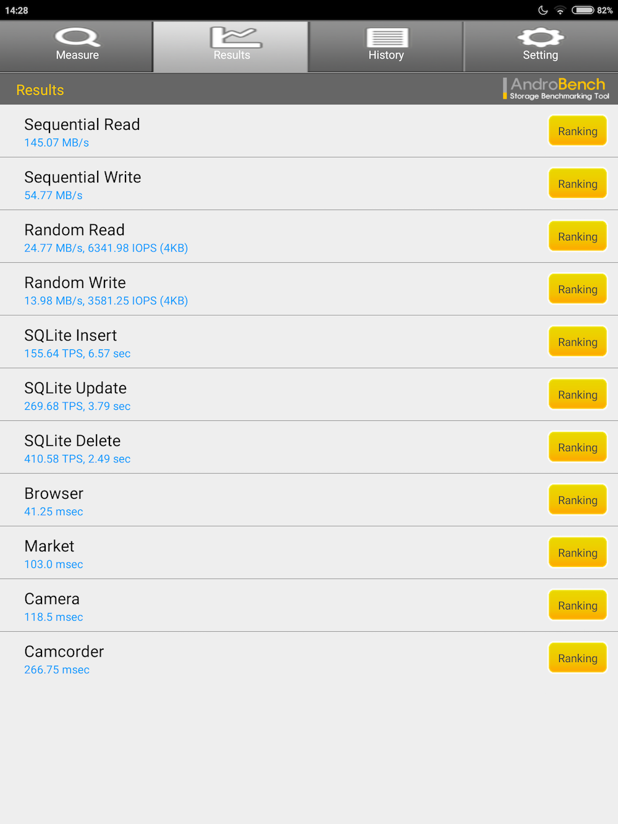Tap the do-not-disturb moon icon
The height and width of the screenshot is (824, 618).
coord(543,10)
